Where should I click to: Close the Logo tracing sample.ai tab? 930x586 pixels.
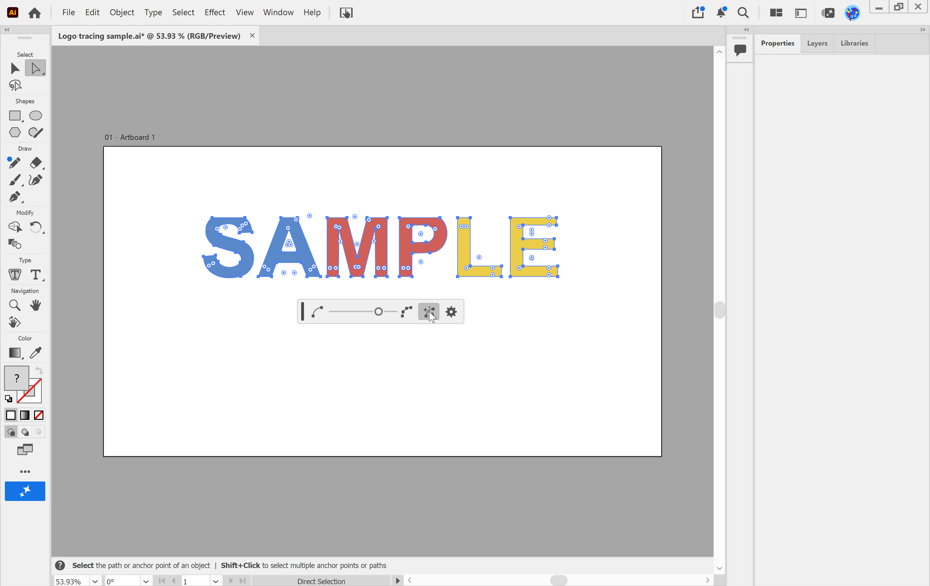(252, 36)
